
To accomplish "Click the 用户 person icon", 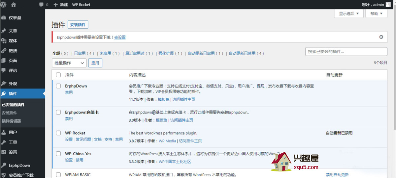I will (x=4, y=132).
